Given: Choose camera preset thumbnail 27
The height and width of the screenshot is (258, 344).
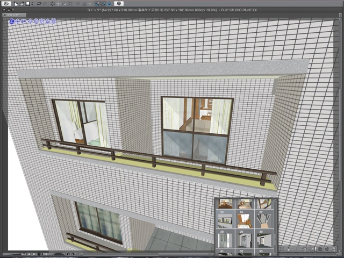Looking at the screenshot, I should point(264,219).
